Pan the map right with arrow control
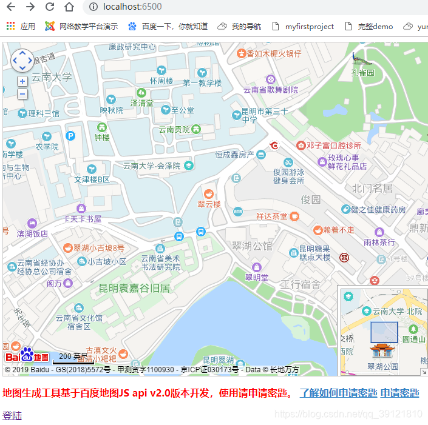The image size is (428, 425). [x=30, y=61]
